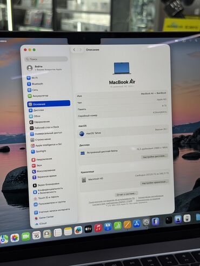The height and width of the screenshot is (266, 200).
Task: Open App Store from the Dock
Action: click(137, 223)
